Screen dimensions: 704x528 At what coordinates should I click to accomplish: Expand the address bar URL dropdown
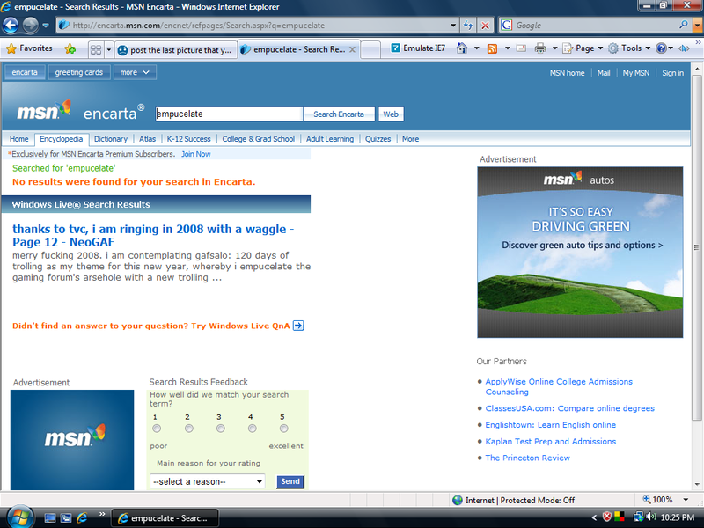click(x=453, y=26)
